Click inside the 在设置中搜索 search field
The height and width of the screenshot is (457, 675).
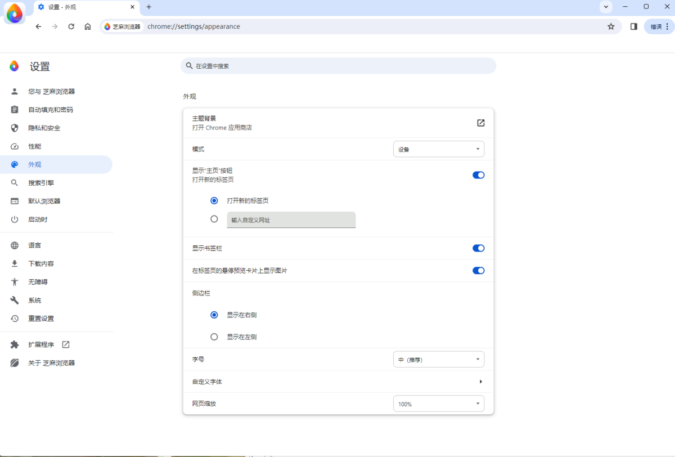(337, 66)
